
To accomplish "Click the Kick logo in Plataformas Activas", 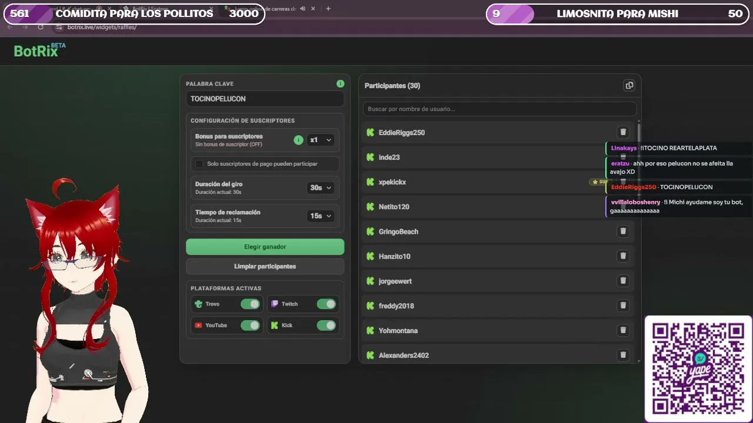I will pyautogui.click(x=275, y=325).
